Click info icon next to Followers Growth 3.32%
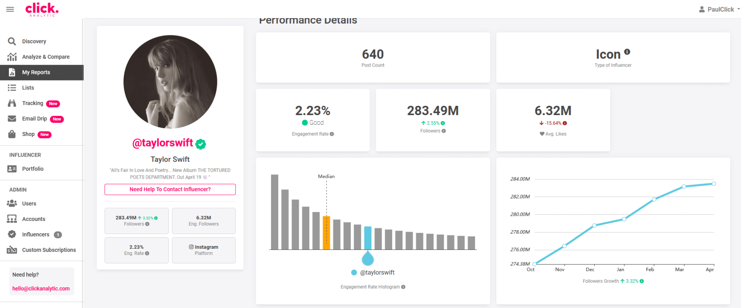 pos(642,281)
